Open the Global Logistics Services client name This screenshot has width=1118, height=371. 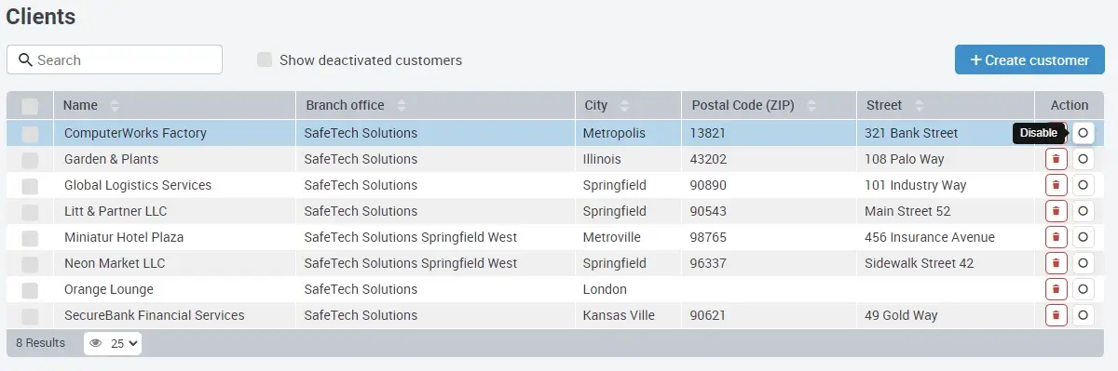point(138,185)
